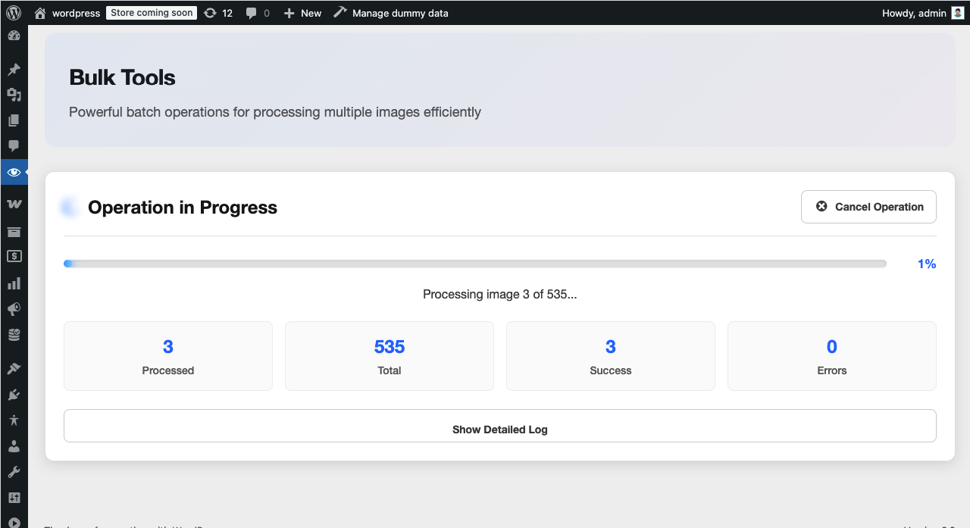Select the highlighted eye icon in the sidebar
The height and width of the screenshot is (528, 970).
14,172
